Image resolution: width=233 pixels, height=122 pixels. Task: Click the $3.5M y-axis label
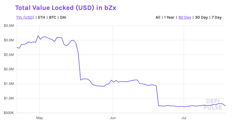[9, 26]
